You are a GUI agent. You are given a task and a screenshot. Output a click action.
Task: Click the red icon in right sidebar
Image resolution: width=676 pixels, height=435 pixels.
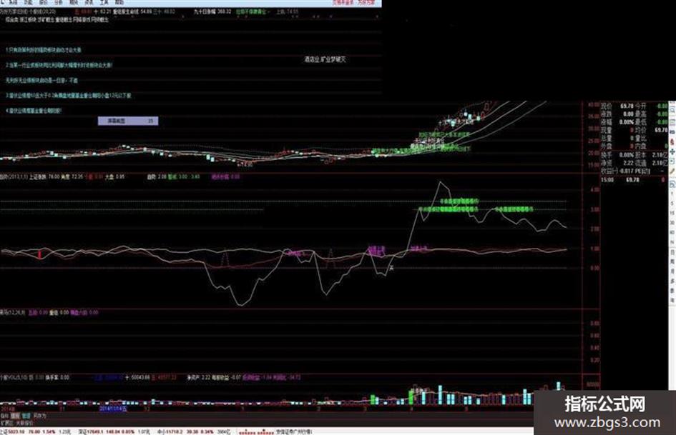(672, 141)
